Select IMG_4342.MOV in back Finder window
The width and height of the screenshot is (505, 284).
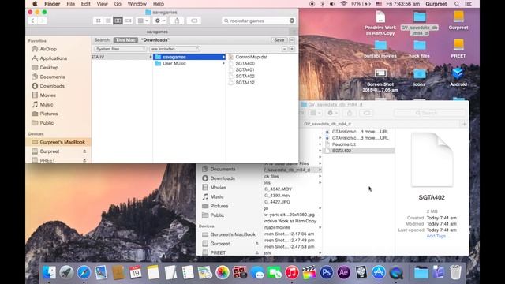[279, 189]
